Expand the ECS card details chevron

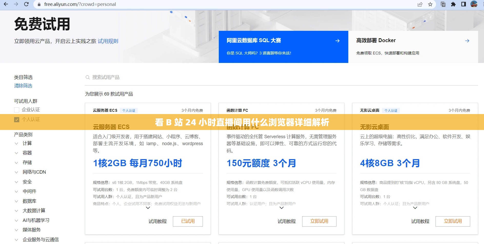pos(148,208)
